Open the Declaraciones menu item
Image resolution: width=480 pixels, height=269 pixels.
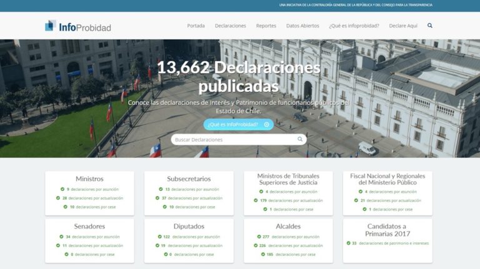coord(231,26)
